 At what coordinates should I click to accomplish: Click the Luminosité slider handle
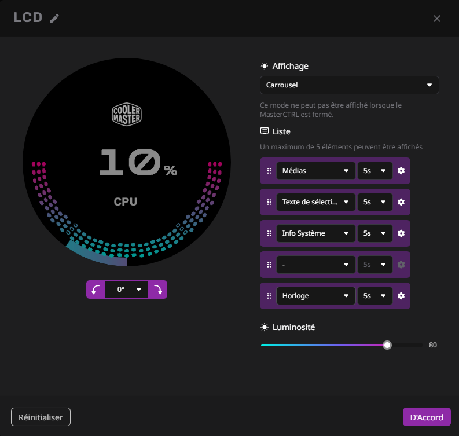pos(387,345)
